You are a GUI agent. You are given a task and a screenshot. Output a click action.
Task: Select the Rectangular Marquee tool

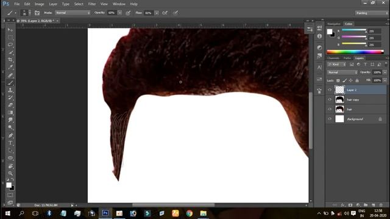[x=10, y=38]
